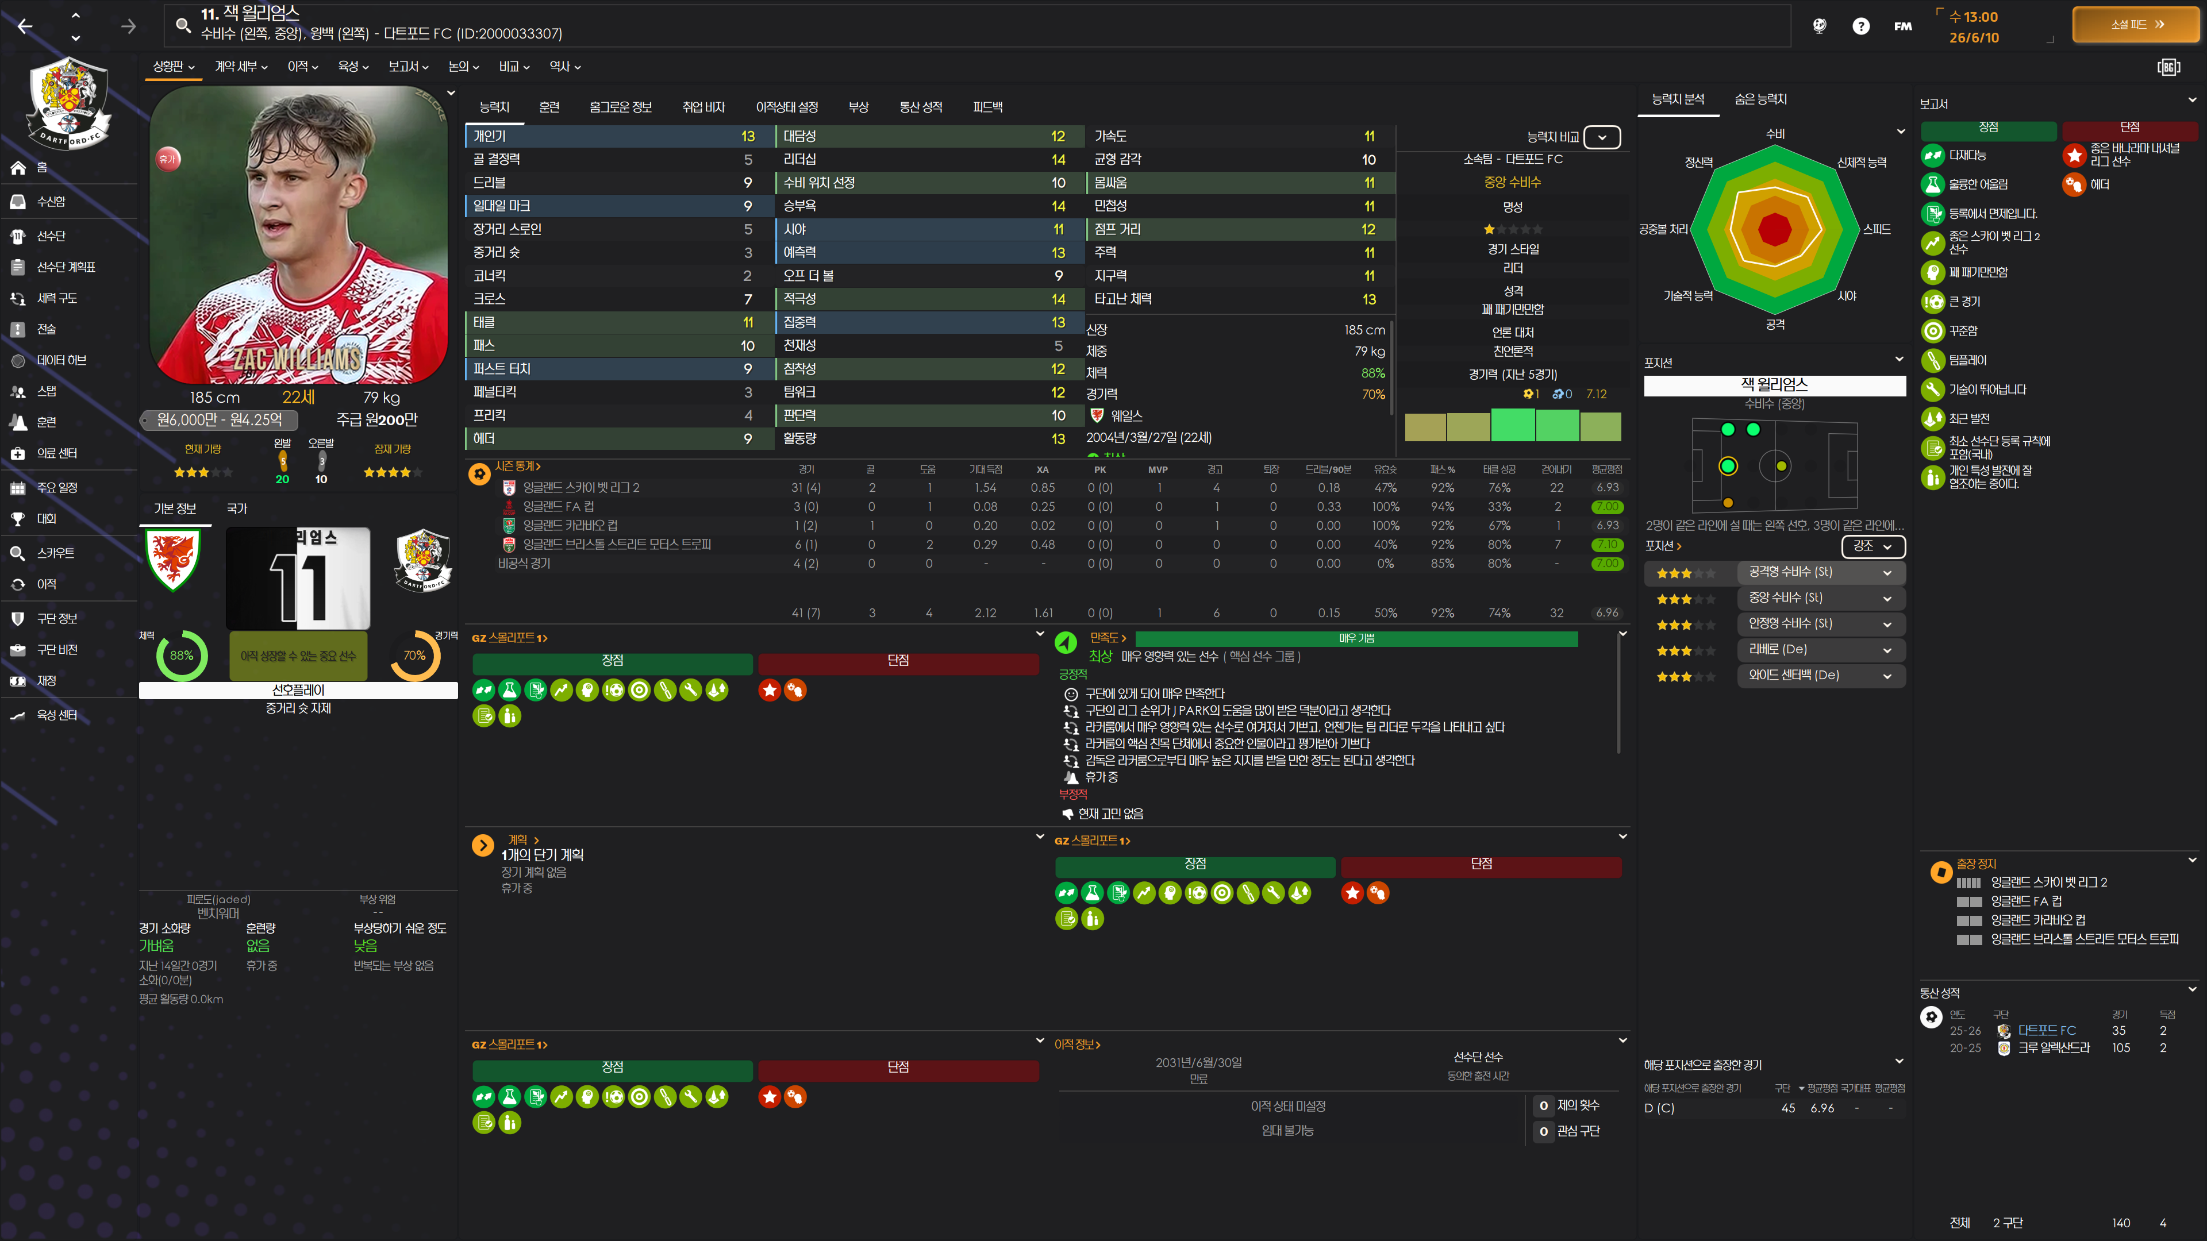Screen dimensions: 2207x1241
Task: Open the 시즌 통계 link
Action: (517, 466)
